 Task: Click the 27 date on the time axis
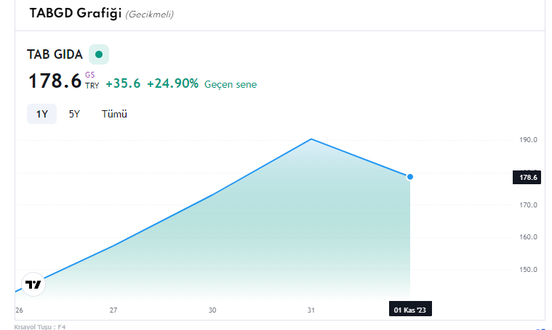[x=113, y=310]
